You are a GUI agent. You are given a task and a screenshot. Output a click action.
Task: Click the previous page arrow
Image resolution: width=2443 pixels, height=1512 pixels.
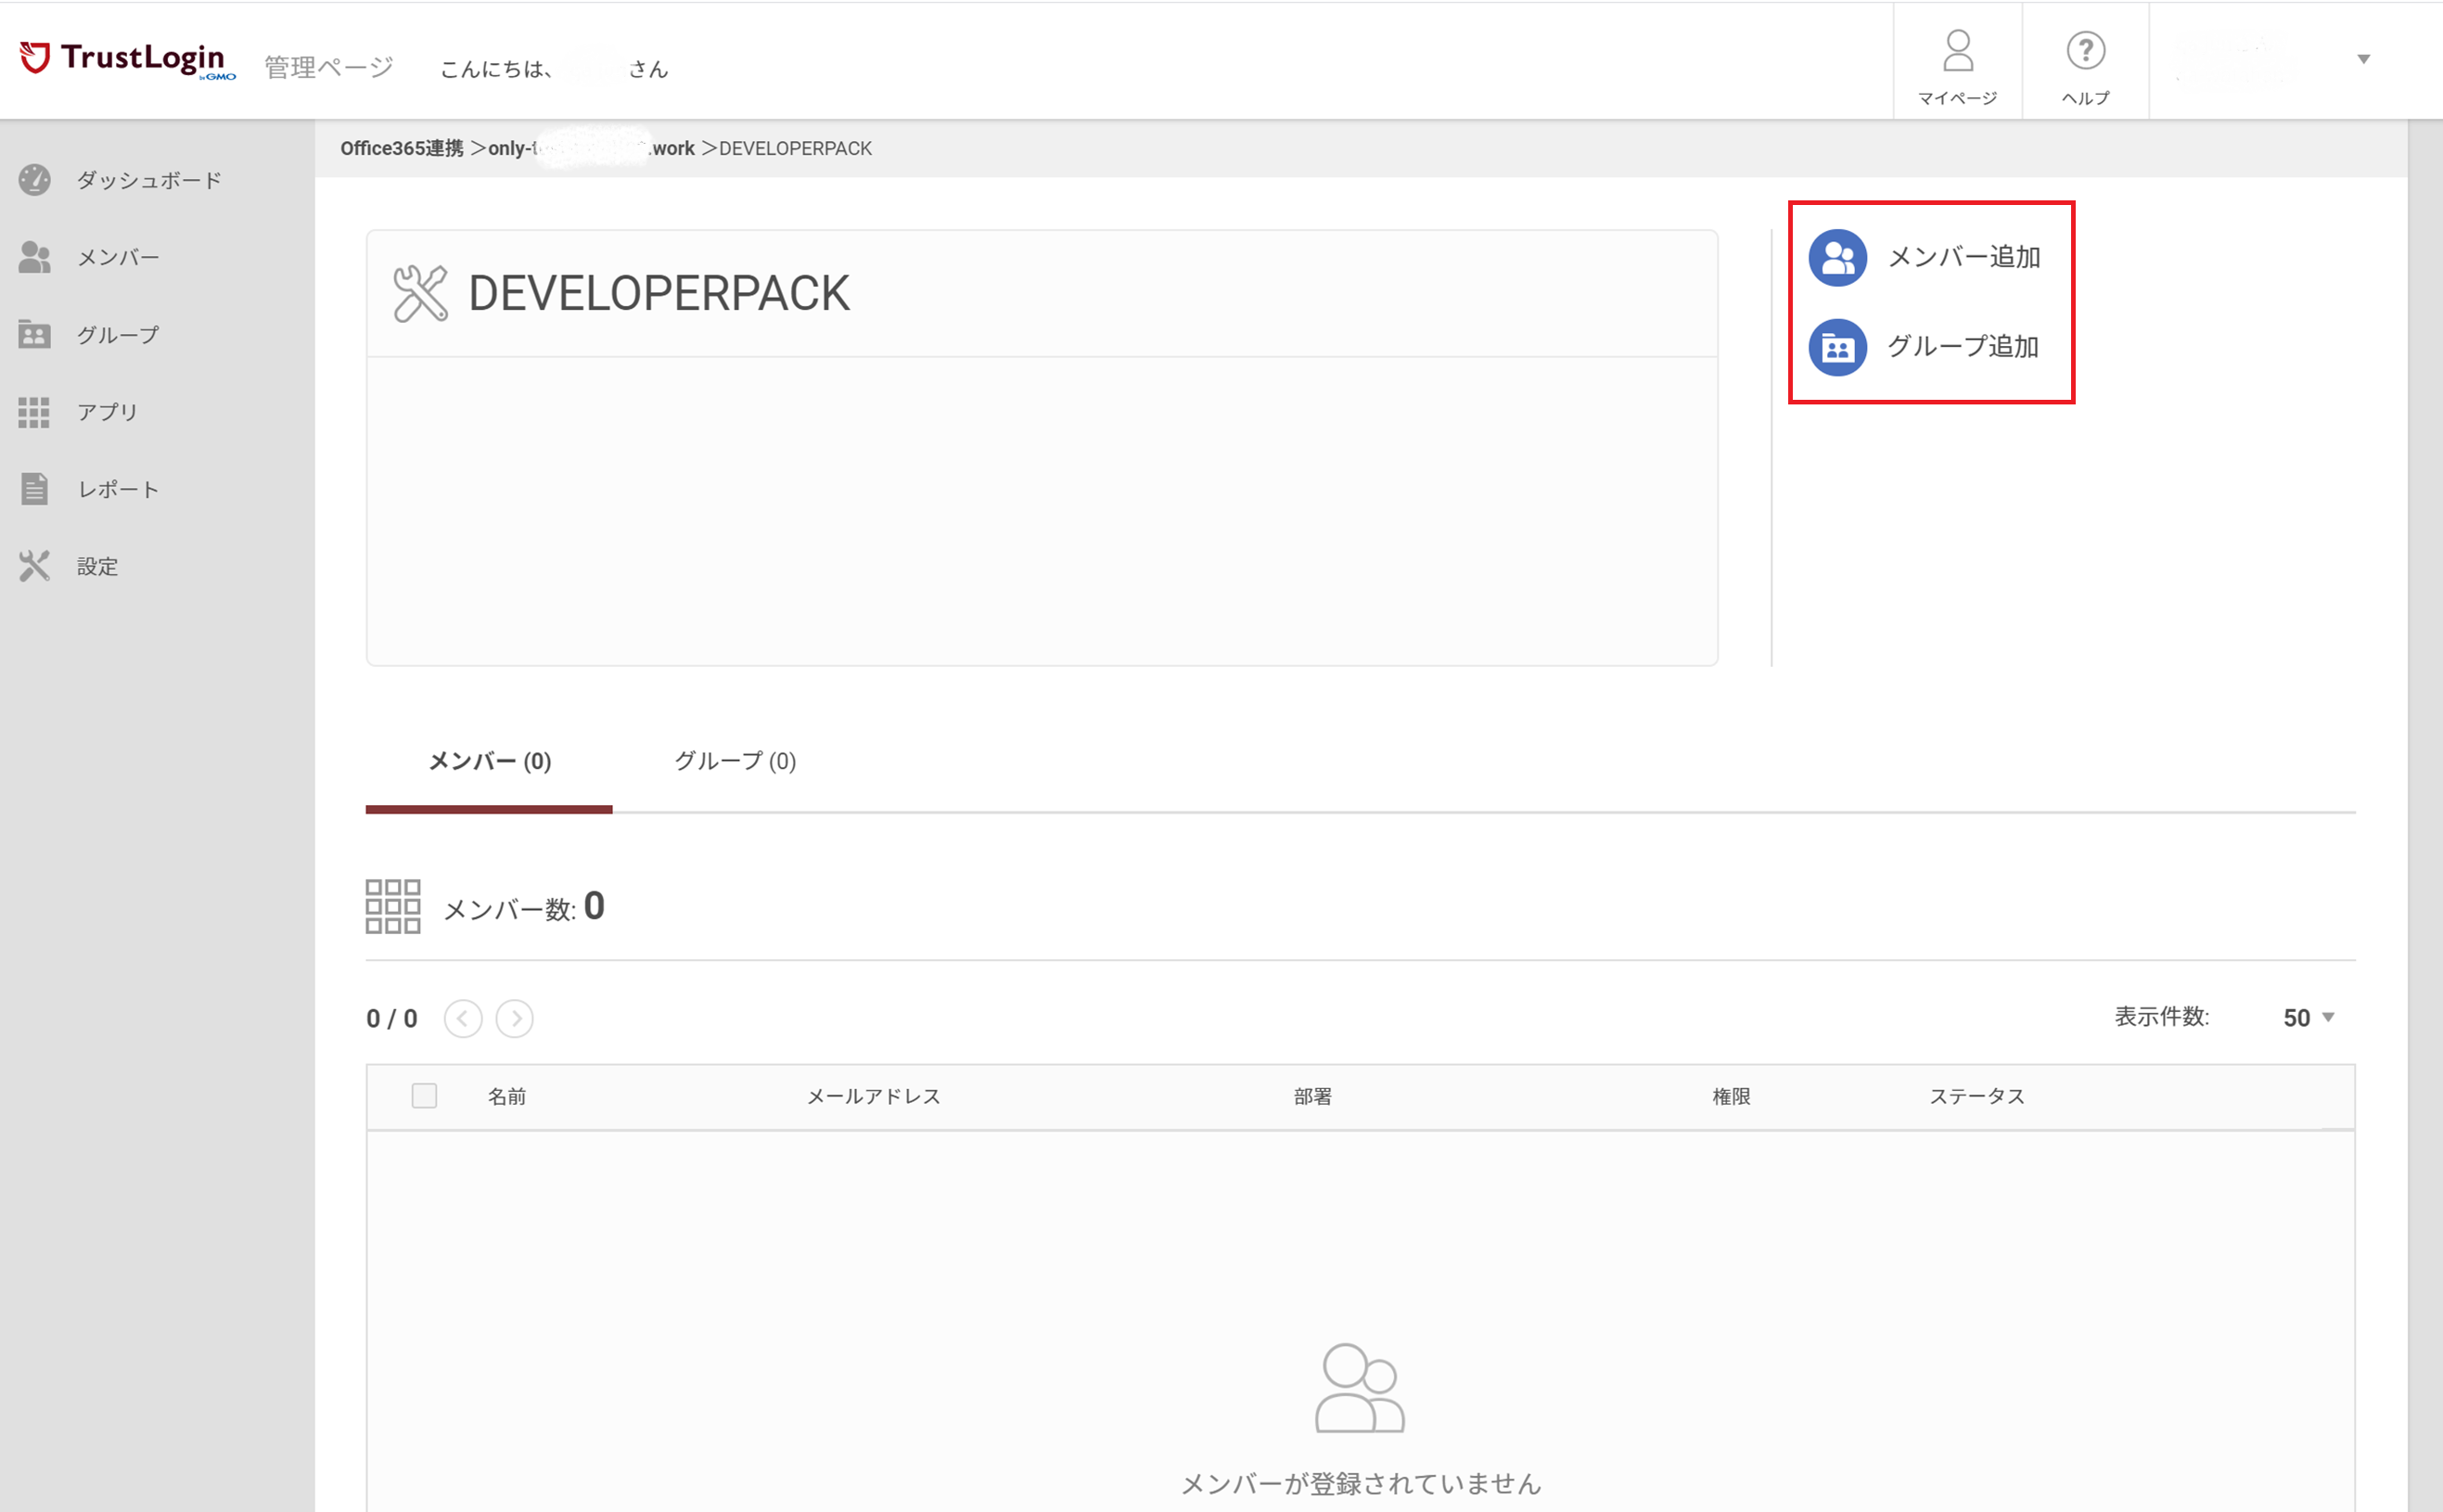coord(463,1018)
